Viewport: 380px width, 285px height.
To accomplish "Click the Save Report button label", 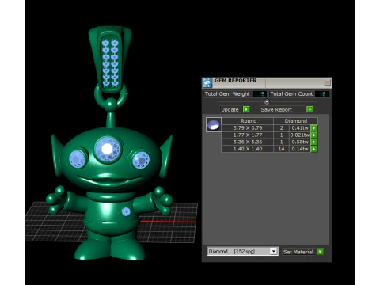I will pos(276,109).
